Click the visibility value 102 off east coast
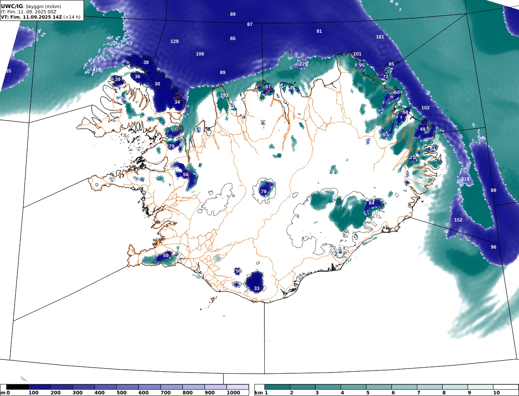 [x=425, y=108]
